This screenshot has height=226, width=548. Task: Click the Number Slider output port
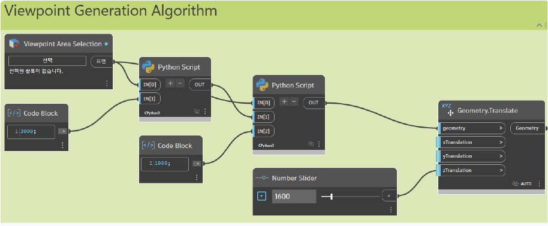click(x=389, y=195)
